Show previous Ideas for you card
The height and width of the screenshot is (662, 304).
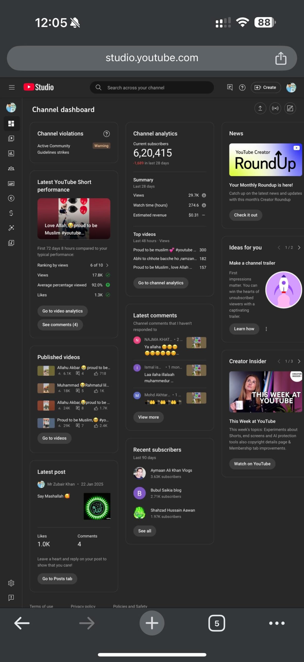point(279,247)
